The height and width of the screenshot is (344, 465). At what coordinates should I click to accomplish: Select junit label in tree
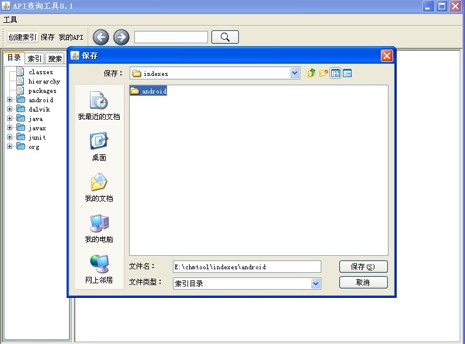tap(37, 137)
